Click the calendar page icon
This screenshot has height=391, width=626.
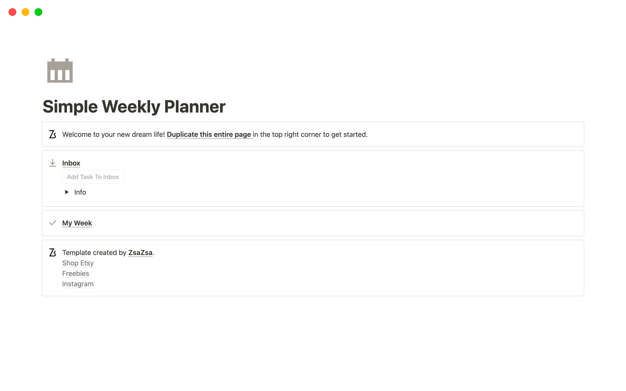[x=60, y=71]
